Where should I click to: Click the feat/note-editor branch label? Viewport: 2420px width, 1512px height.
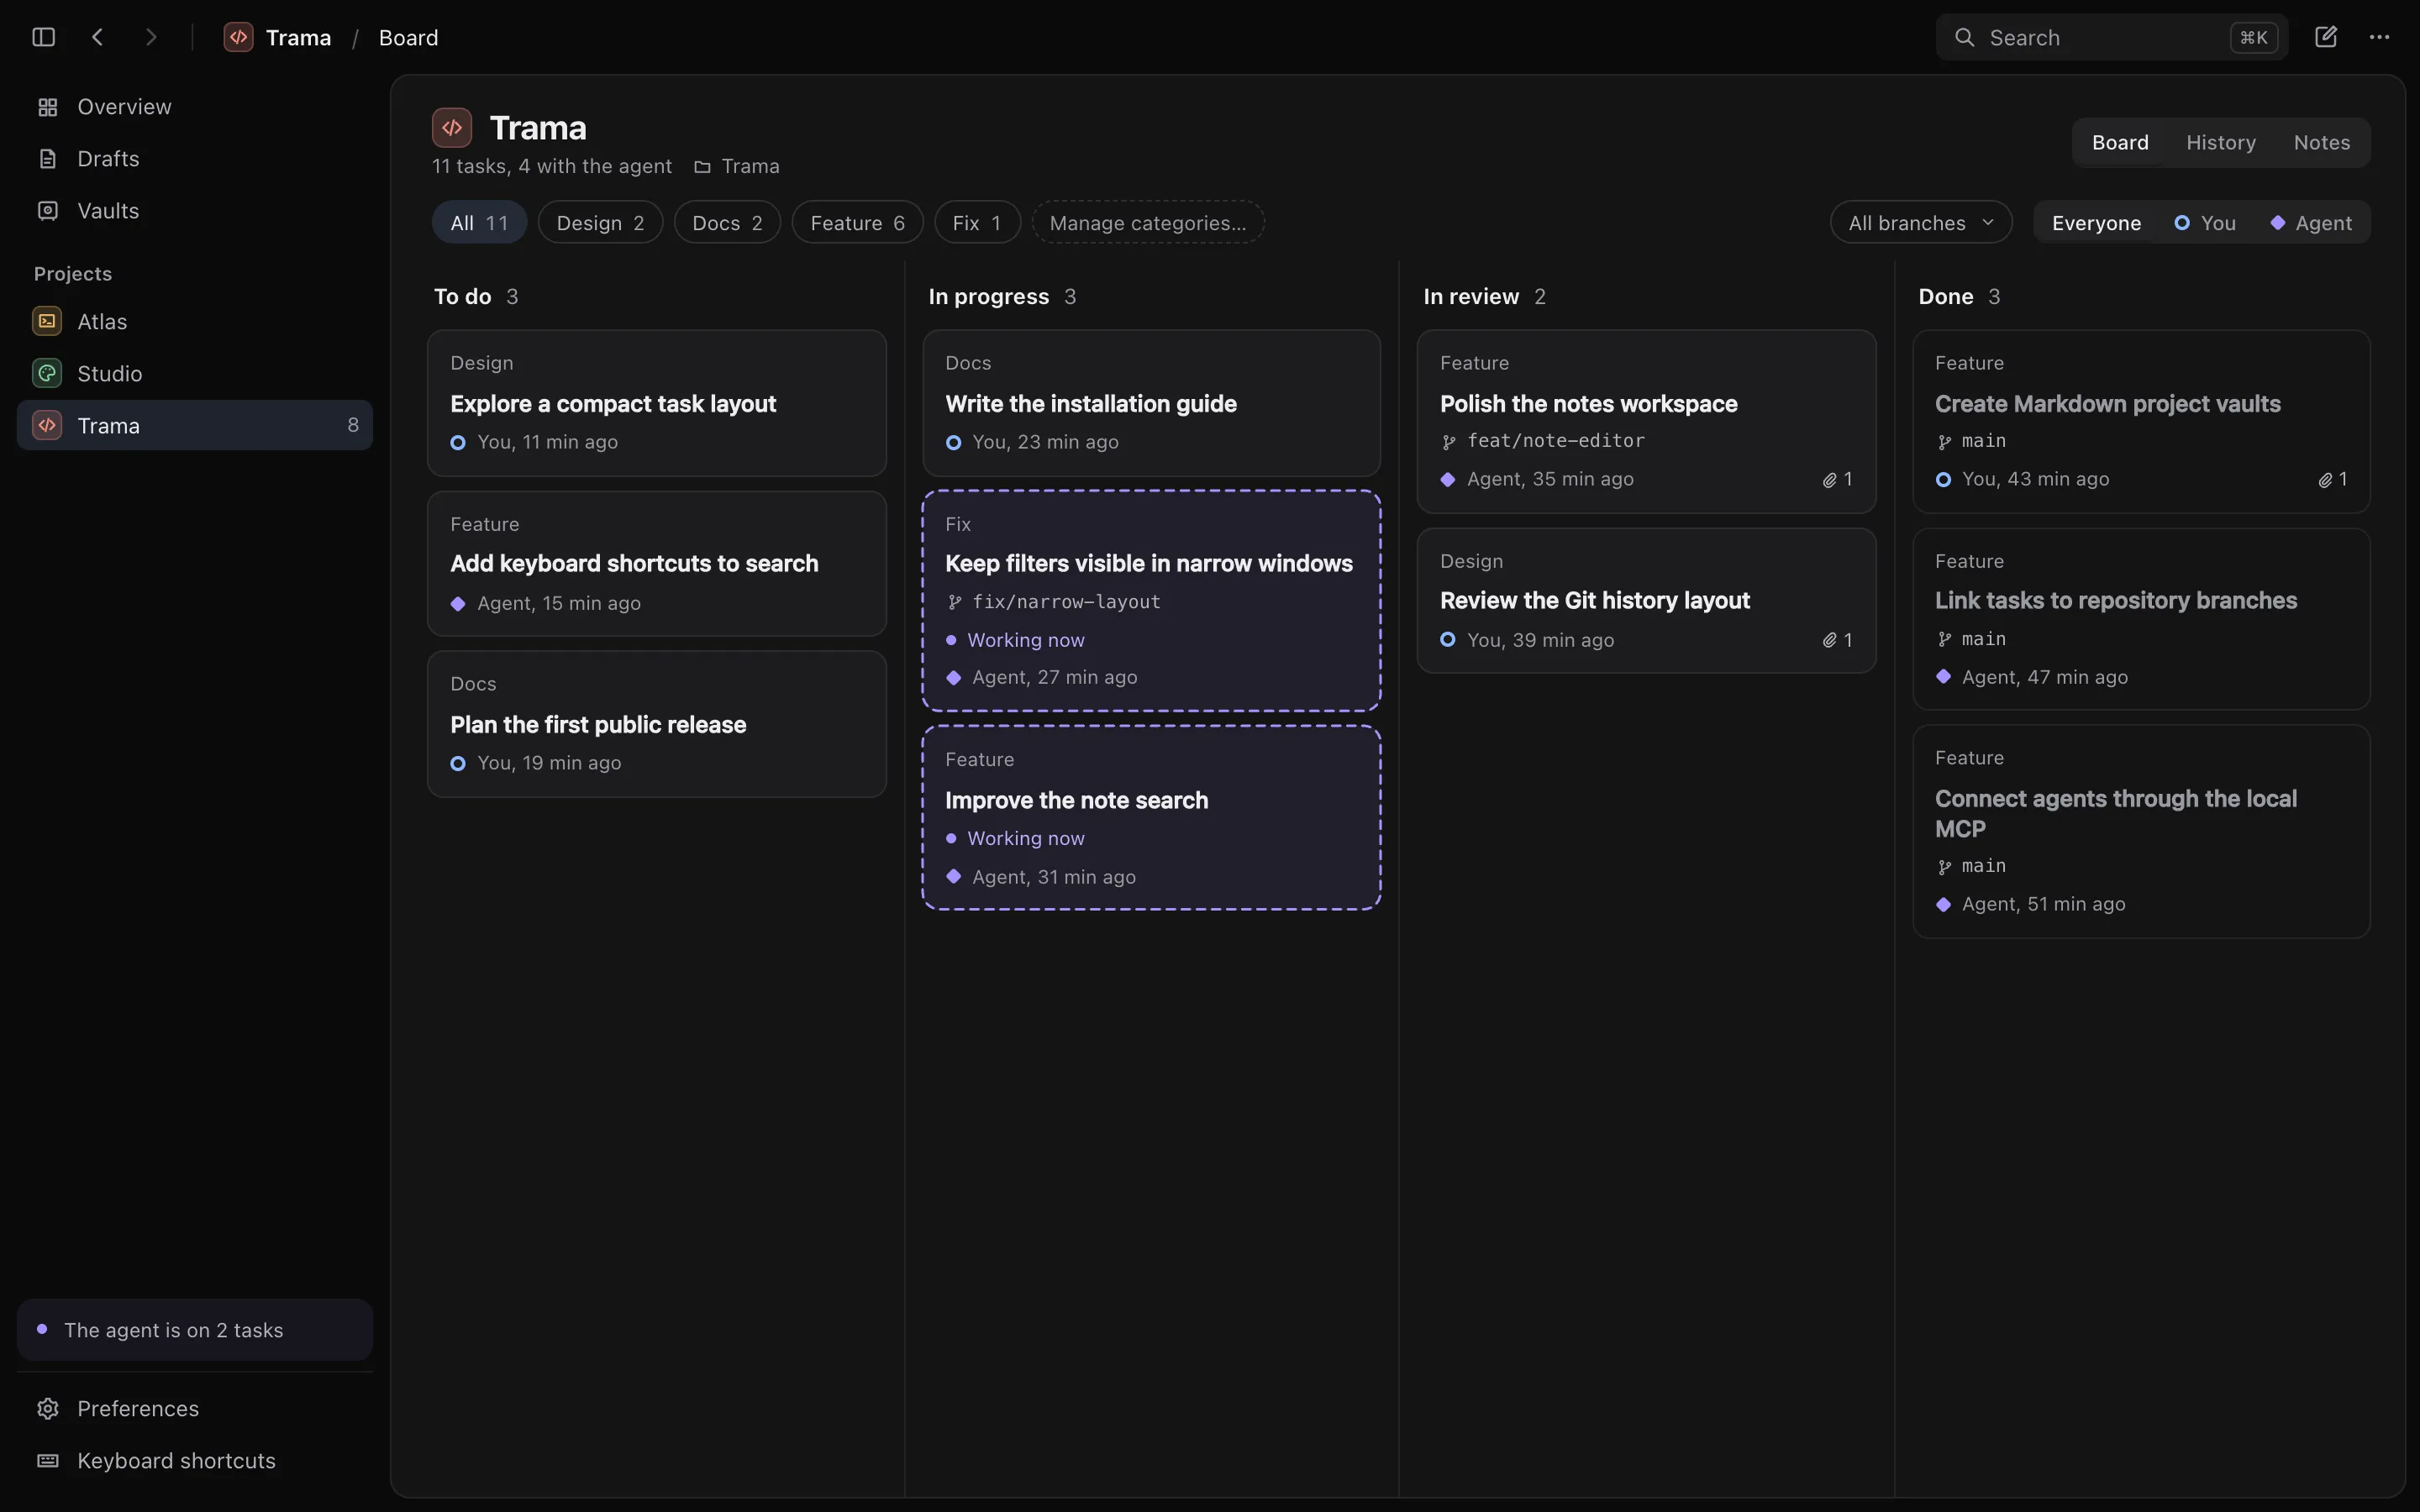[1543, 441]
